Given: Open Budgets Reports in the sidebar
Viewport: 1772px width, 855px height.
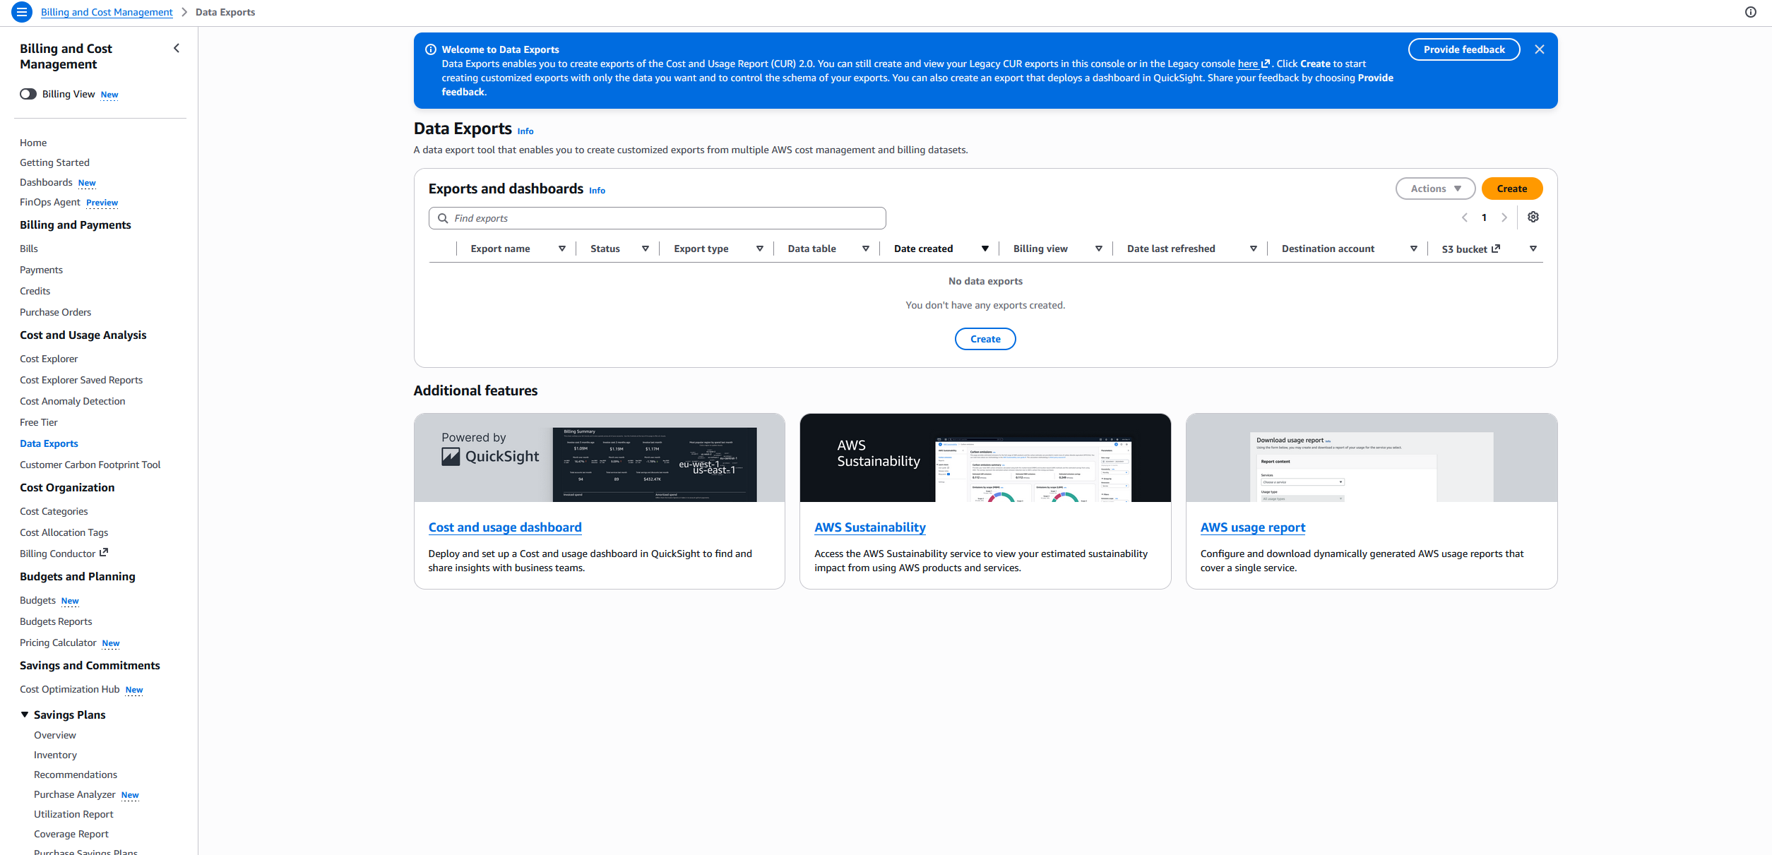Looking at the screenshot, I should [56, 621].
